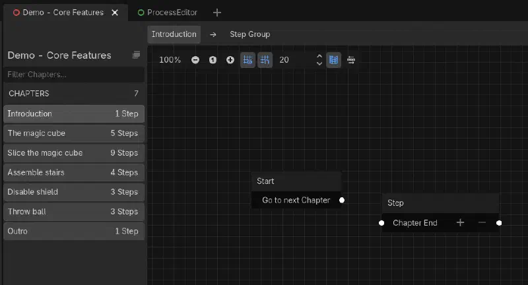Image resolution: width=528 pixels, height=285 pixels.
Task: Click the Start node header
Action: coord(296,181)
